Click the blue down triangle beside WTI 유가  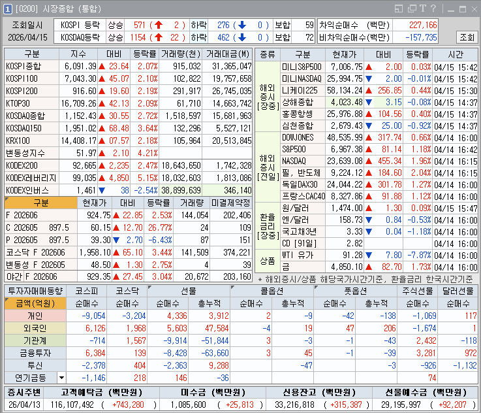click(x=369, y=255)
